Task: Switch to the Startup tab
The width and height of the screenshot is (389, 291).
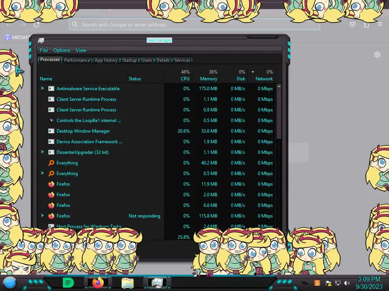Action: pos(129,60)
